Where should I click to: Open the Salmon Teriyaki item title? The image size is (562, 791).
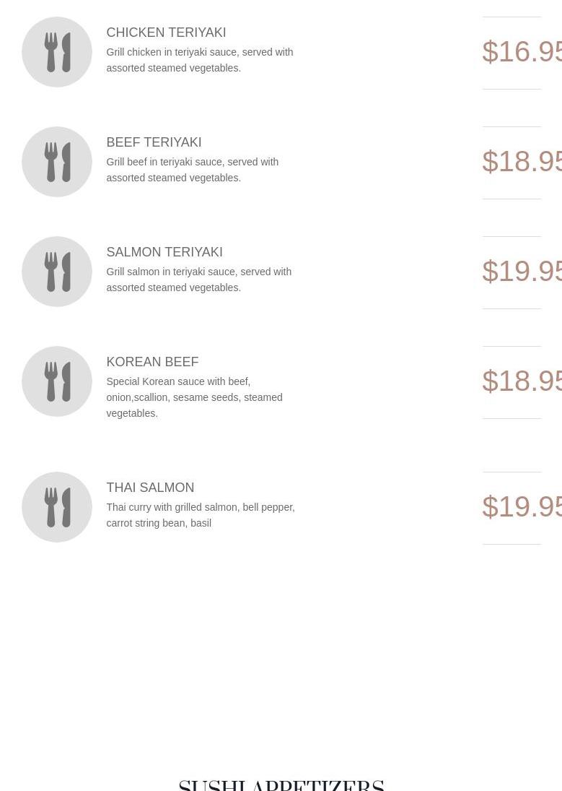pos(164,252)
